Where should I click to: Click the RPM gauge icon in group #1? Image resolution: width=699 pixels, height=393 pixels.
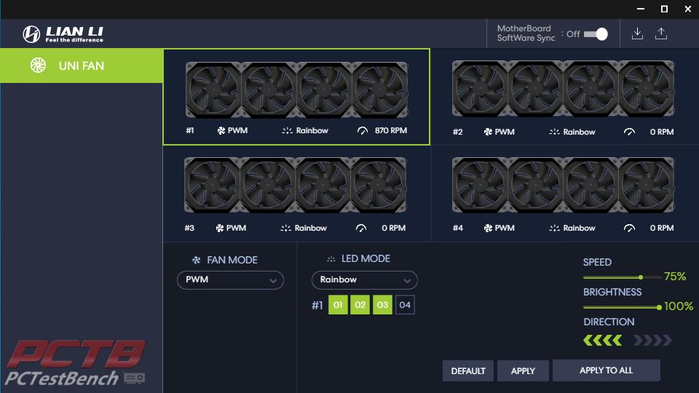coord(363,130)
